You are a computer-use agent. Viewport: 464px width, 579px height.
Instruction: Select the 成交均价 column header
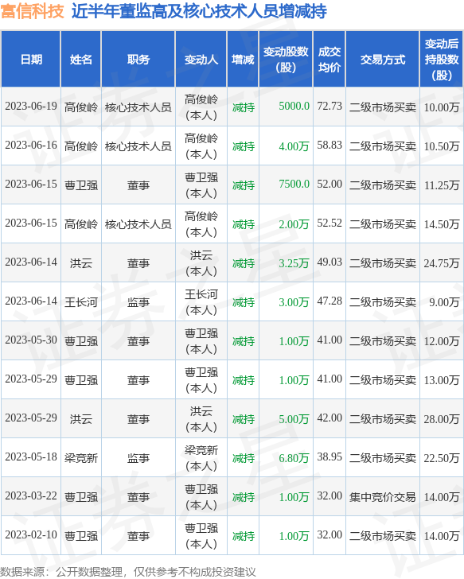click(x=329, y=59)
